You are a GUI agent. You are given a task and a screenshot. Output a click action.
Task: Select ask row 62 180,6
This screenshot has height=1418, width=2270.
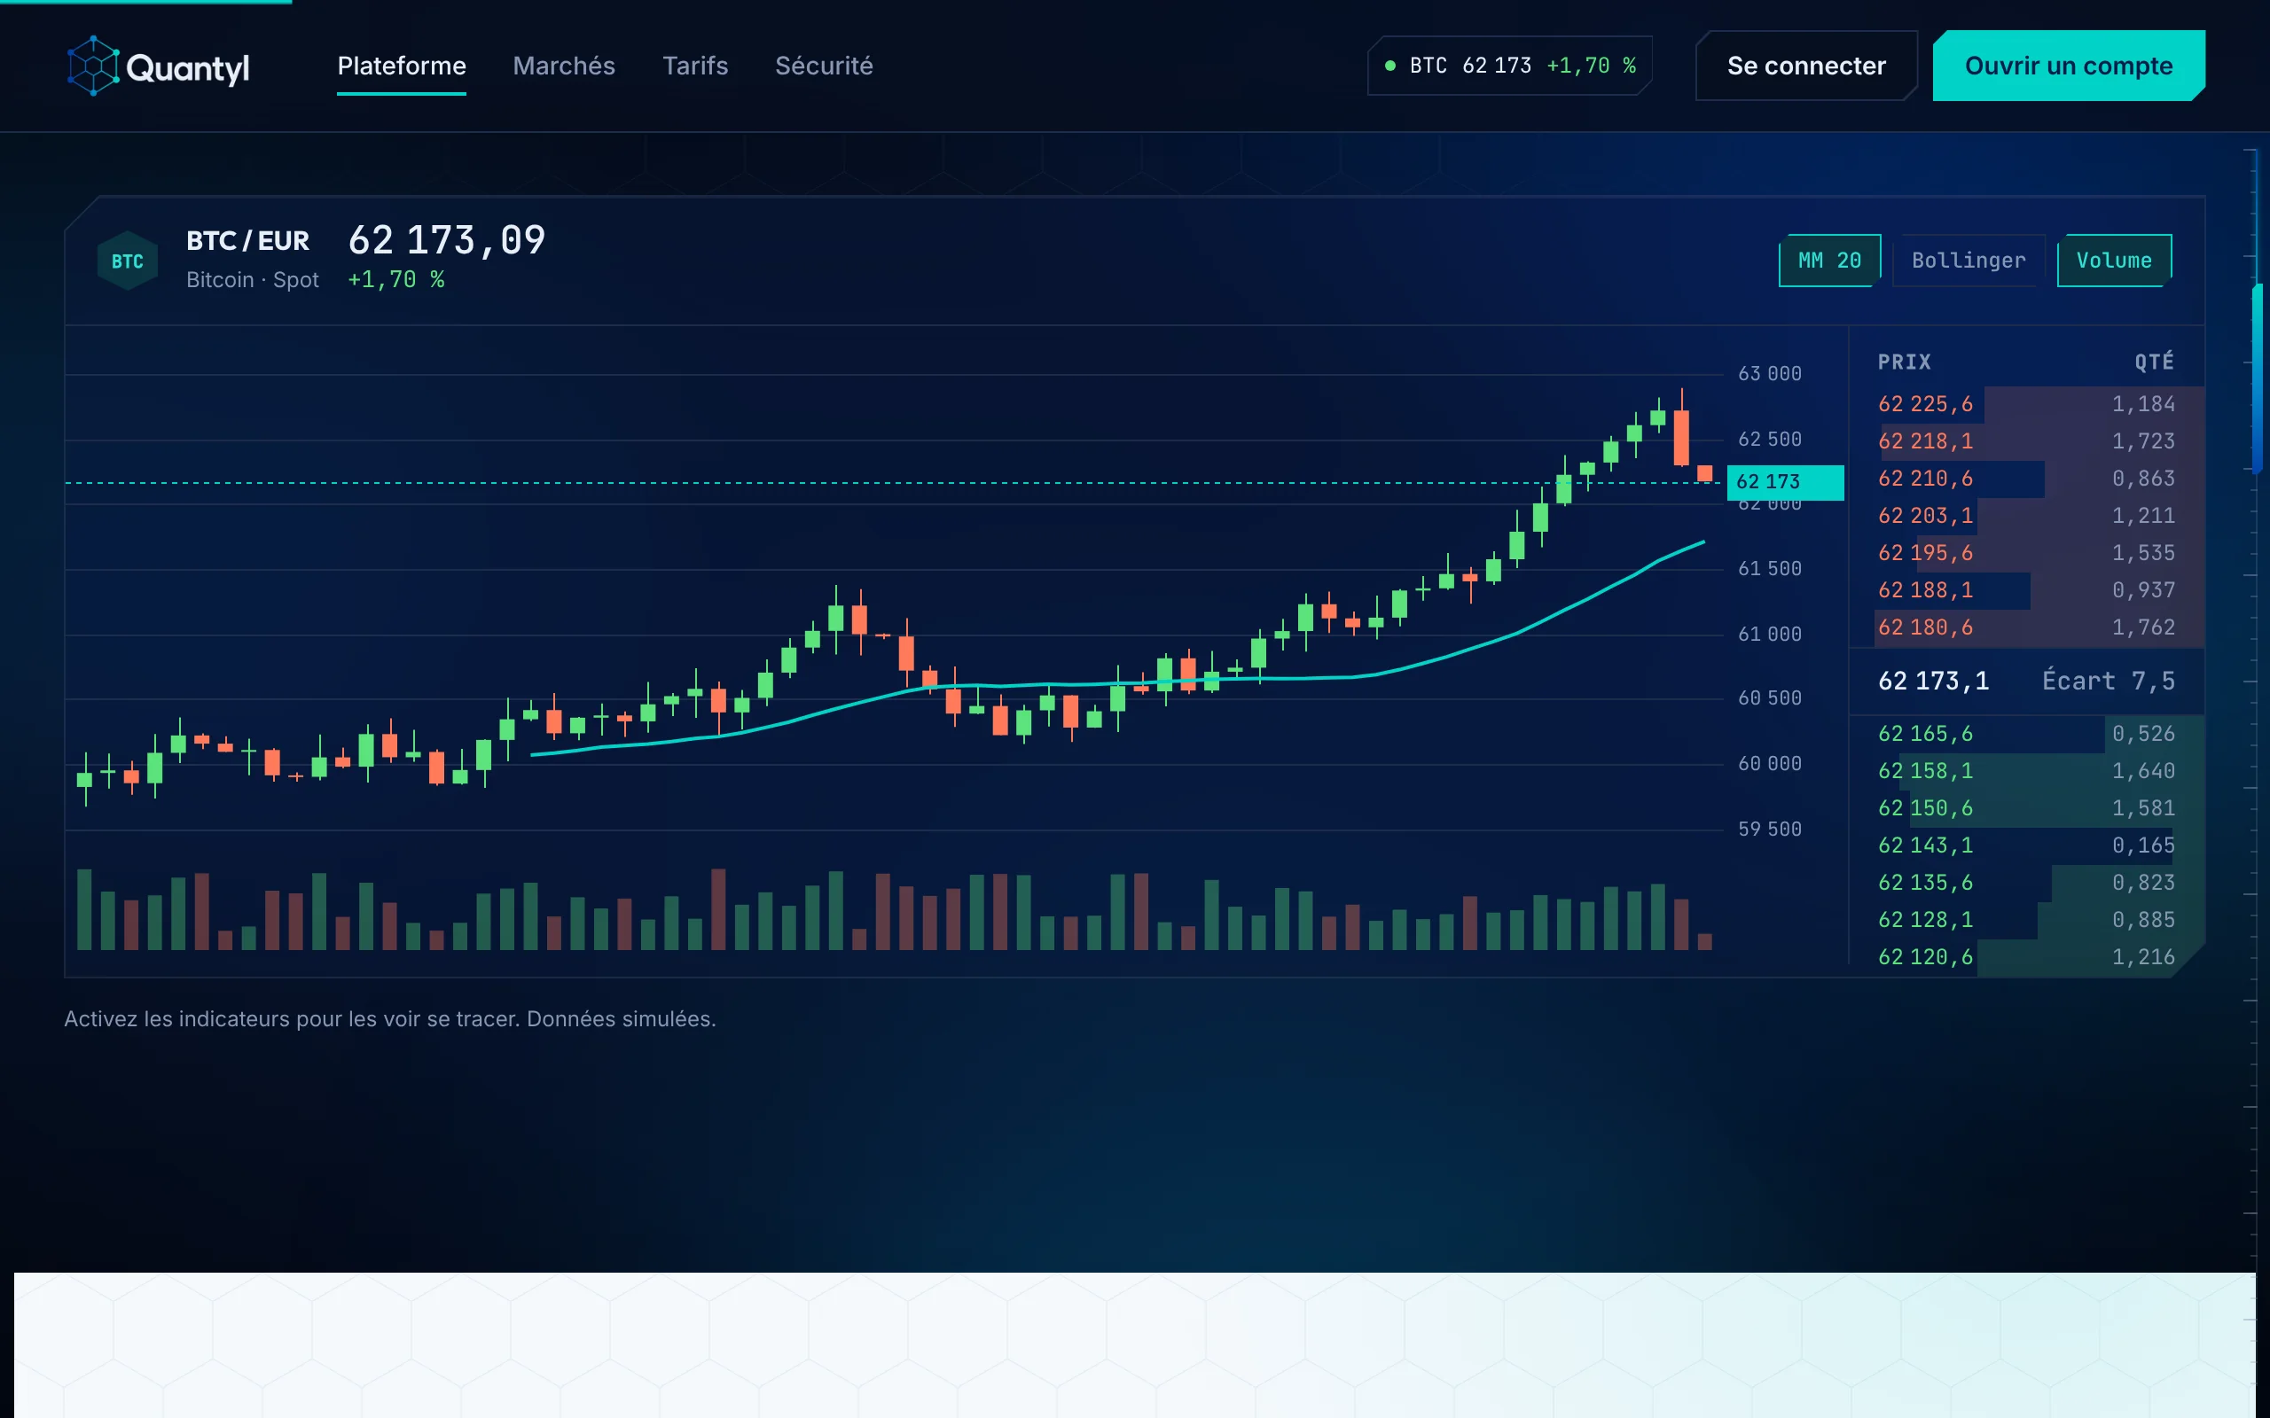pos(2026,627)
